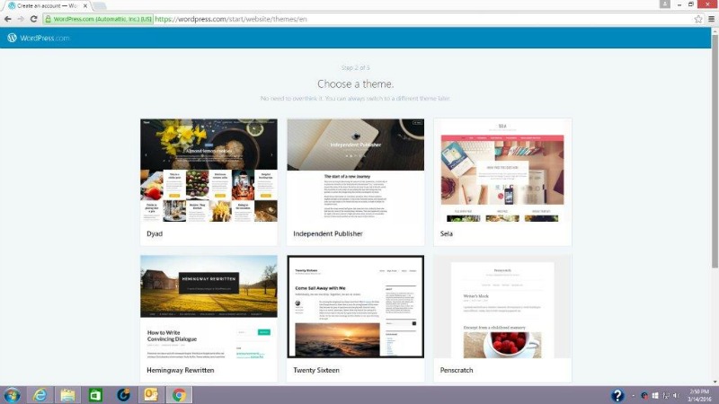Open the Chrome user profile button
Image resolution: width=719 pixels, height=404 pixels.
(x=665, y=4)
